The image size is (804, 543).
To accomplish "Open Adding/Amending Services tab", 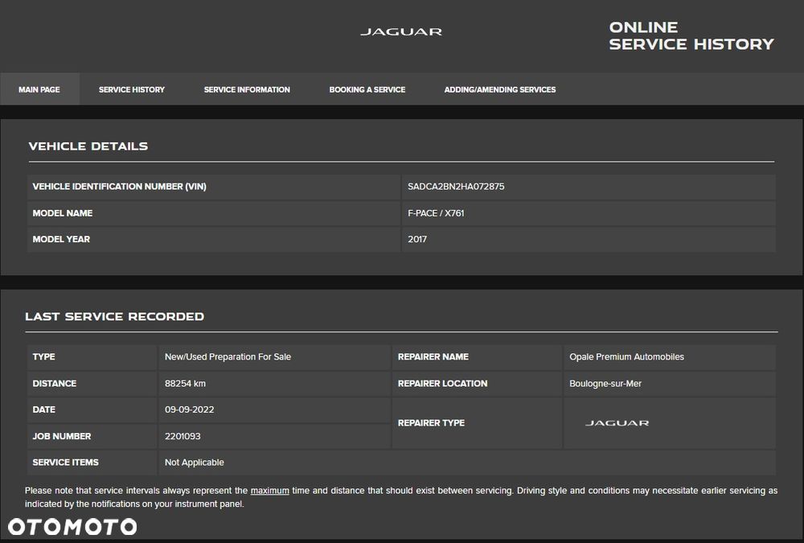I will click(500, 89).
